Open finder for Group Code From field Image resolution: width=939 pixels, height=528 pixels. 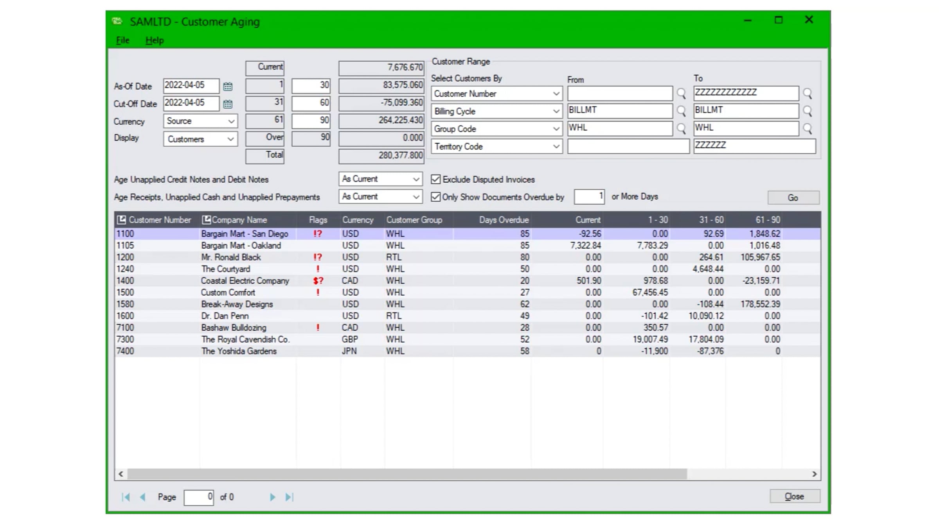point(681,129)
